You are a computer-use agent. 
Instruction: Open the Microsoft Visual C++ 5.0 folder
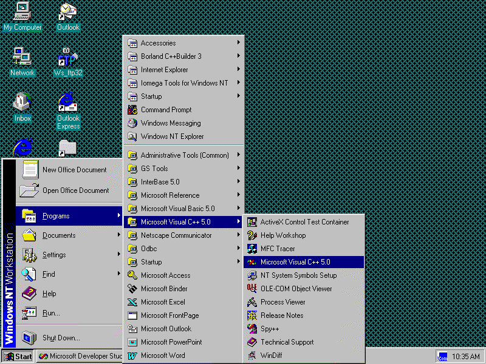(183, 222)
